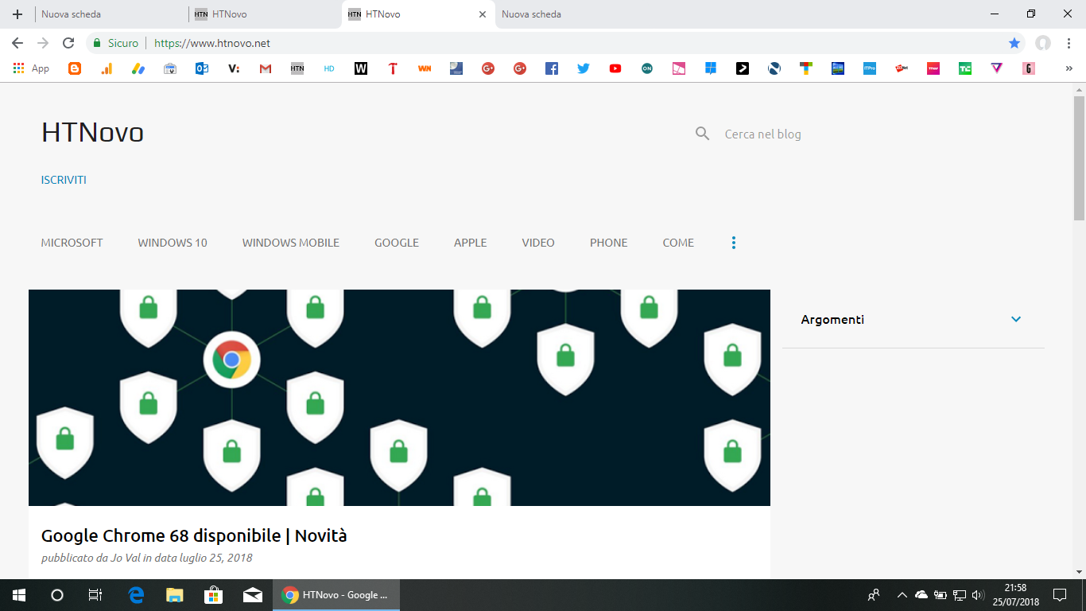The height and width of the screenshot is (611, 1086).
Task: Launch Microsoft Edge from the taskbar
Action: click(136, 595)
